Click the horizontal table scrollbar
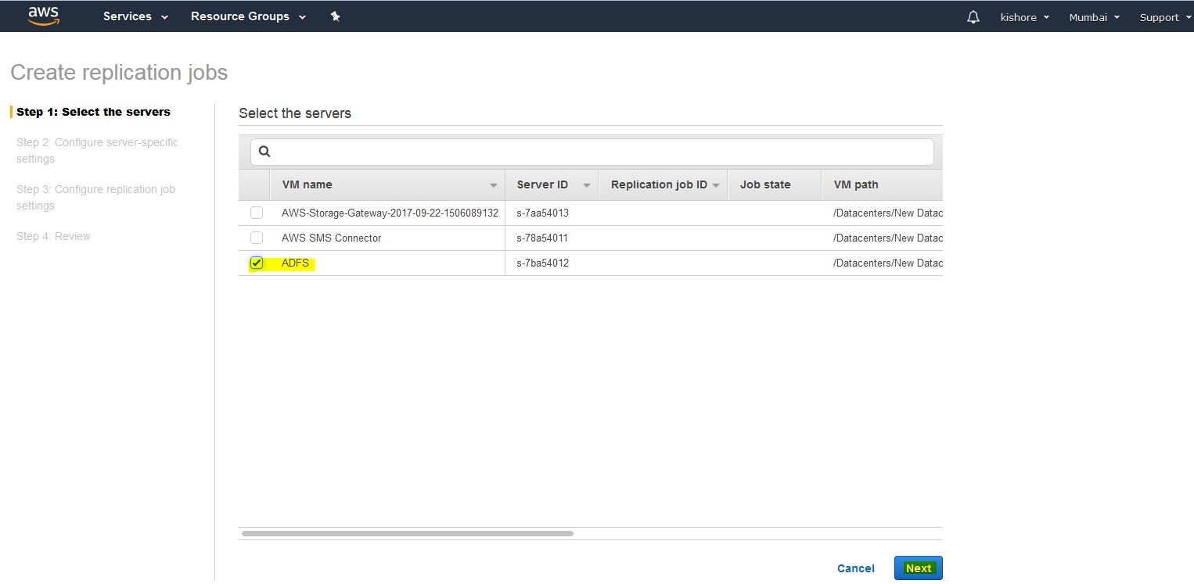 coord(407,534)
